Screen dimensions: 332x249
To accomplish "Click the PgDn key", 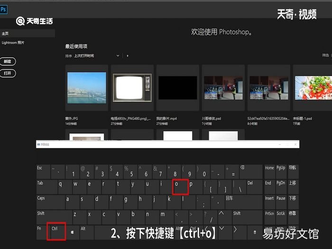I will [281, 187].
